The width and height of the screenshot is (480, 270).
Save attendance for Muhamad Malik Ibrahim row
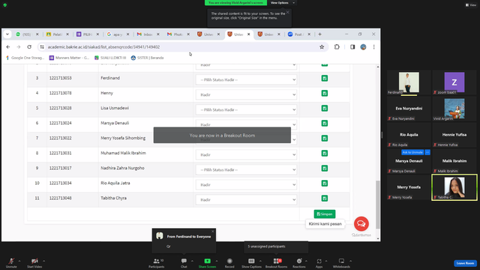(x=325, y=153)
